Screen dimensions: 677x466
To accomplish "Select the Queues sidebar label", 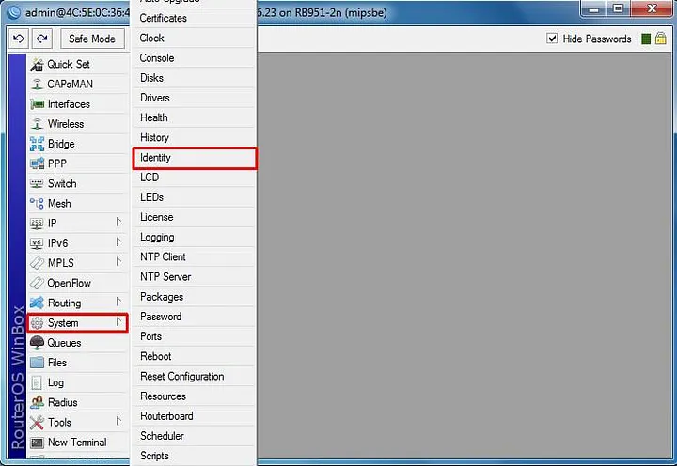I will pyautogui.click(x=64, y=343).
